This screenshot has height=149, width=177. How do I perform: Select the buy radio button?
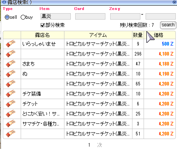click(x=23, y=17)
